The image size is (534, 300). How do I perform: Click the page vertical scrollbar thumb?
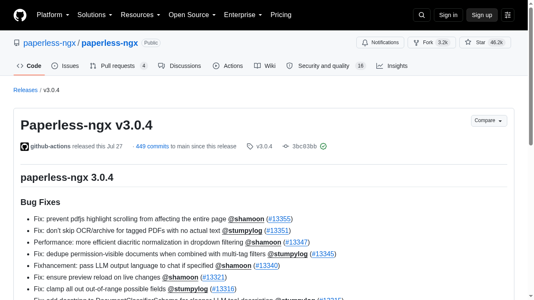(x=531, y=77)
